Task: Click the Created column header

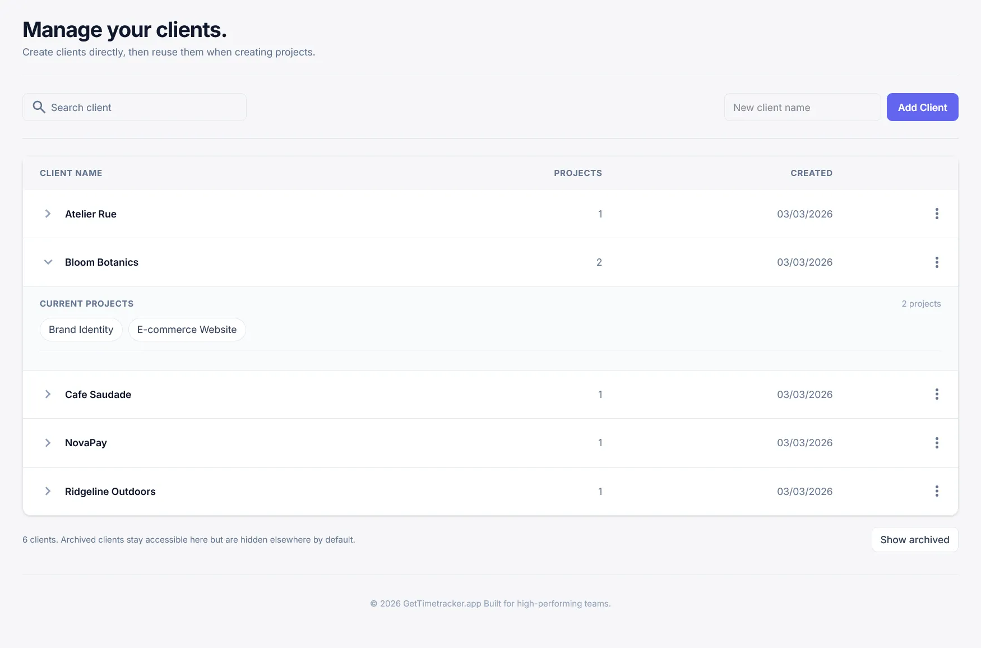Action: click(811, 173)
